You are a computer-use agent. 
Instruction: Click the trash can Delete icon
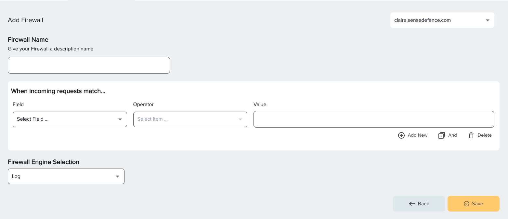[x=471, y=135]
